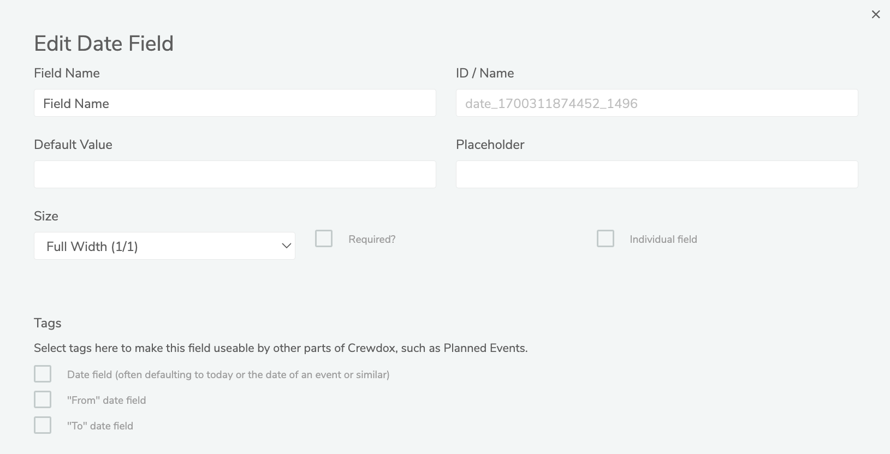Tick the Required? checkbox
The height and width of the screenshot is (454, 890).
pos(324,238)
